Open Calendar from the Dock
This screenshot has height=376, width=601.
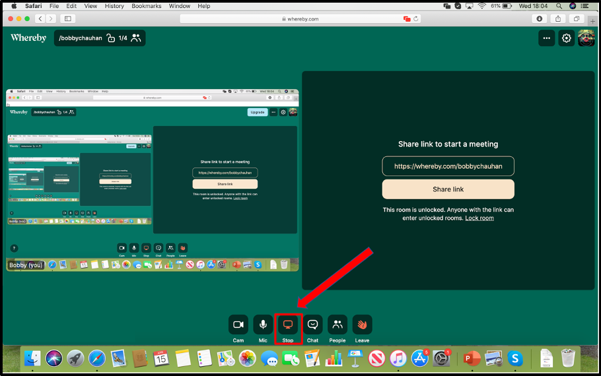tap(161, 359)
